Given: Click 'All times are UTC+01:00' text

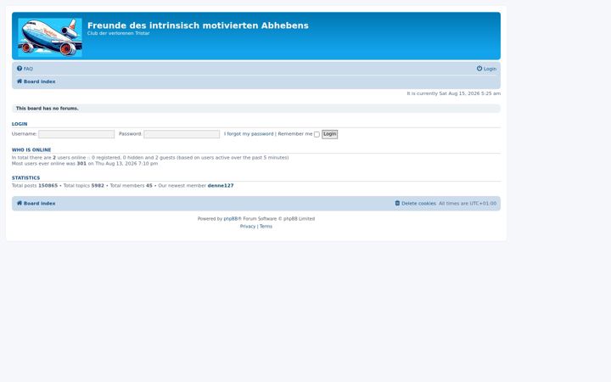Looking at the screenshot, I should point(468,204).
